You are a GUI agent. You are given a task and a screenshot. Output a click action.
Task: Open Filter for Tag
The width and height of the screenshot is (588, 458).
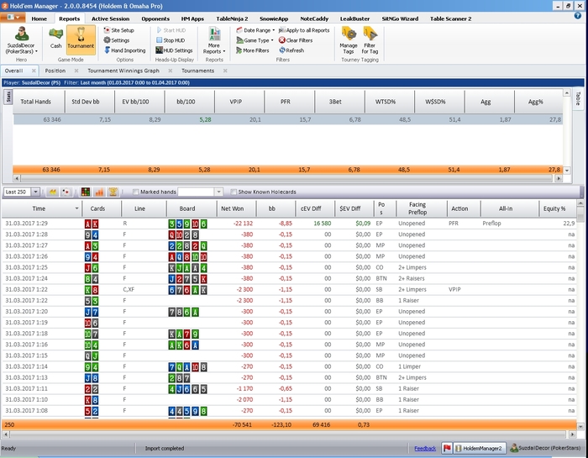point(370,40)
